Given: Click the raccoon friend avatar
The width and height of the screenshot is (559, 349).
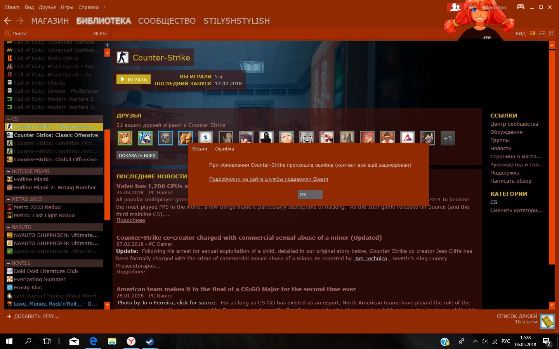Looking at the screenshot, I should coord(165,138).
